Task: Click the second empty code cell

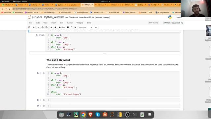Action: [x=113, y=106]
